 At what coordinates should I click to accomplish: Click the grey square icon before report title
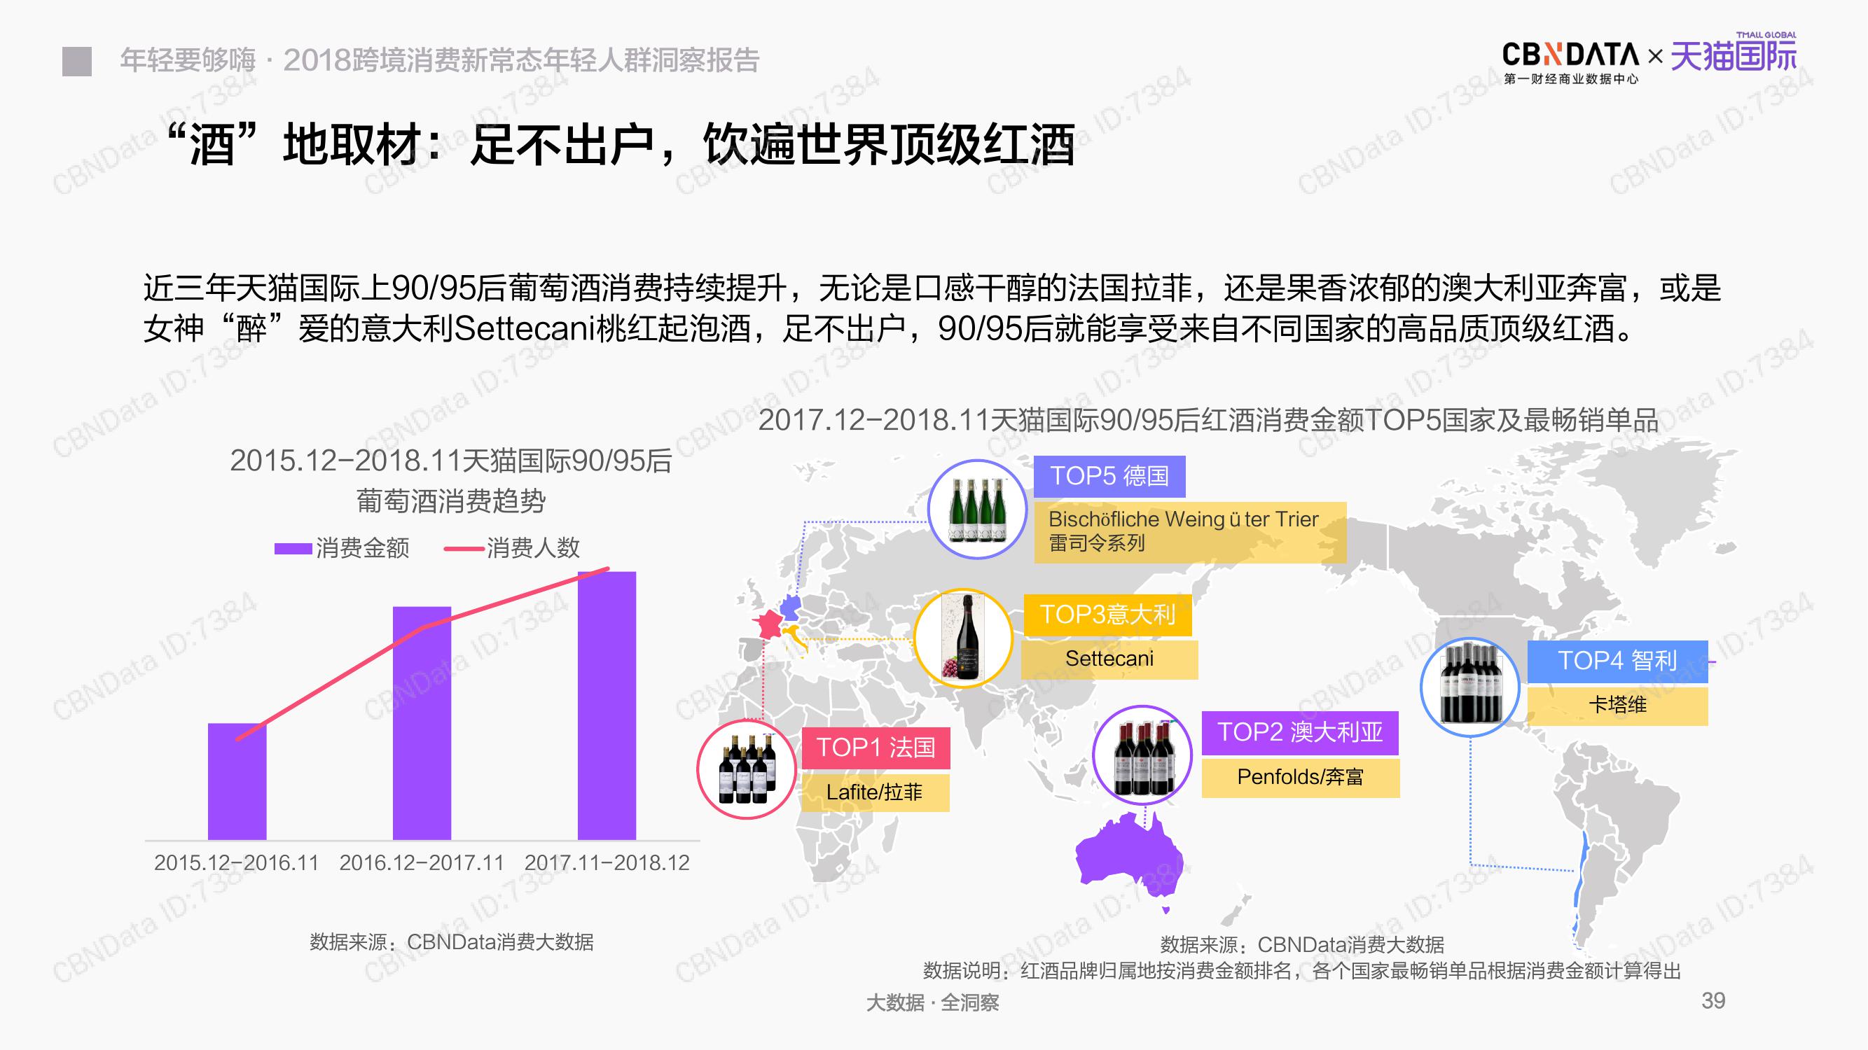[77, 62]
